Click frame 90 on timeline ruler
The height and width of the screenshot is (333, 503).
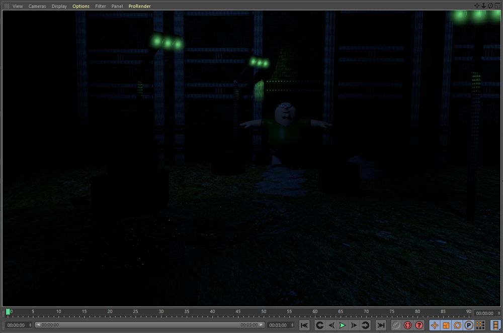(469, 312)
